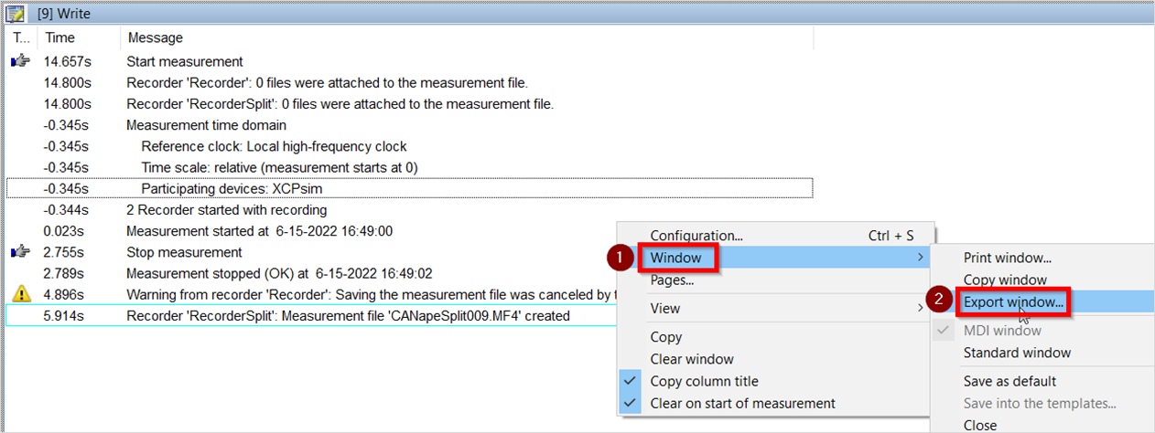Choose Print window... option
1155x433 pixels.
click(x=1007, y=259)
